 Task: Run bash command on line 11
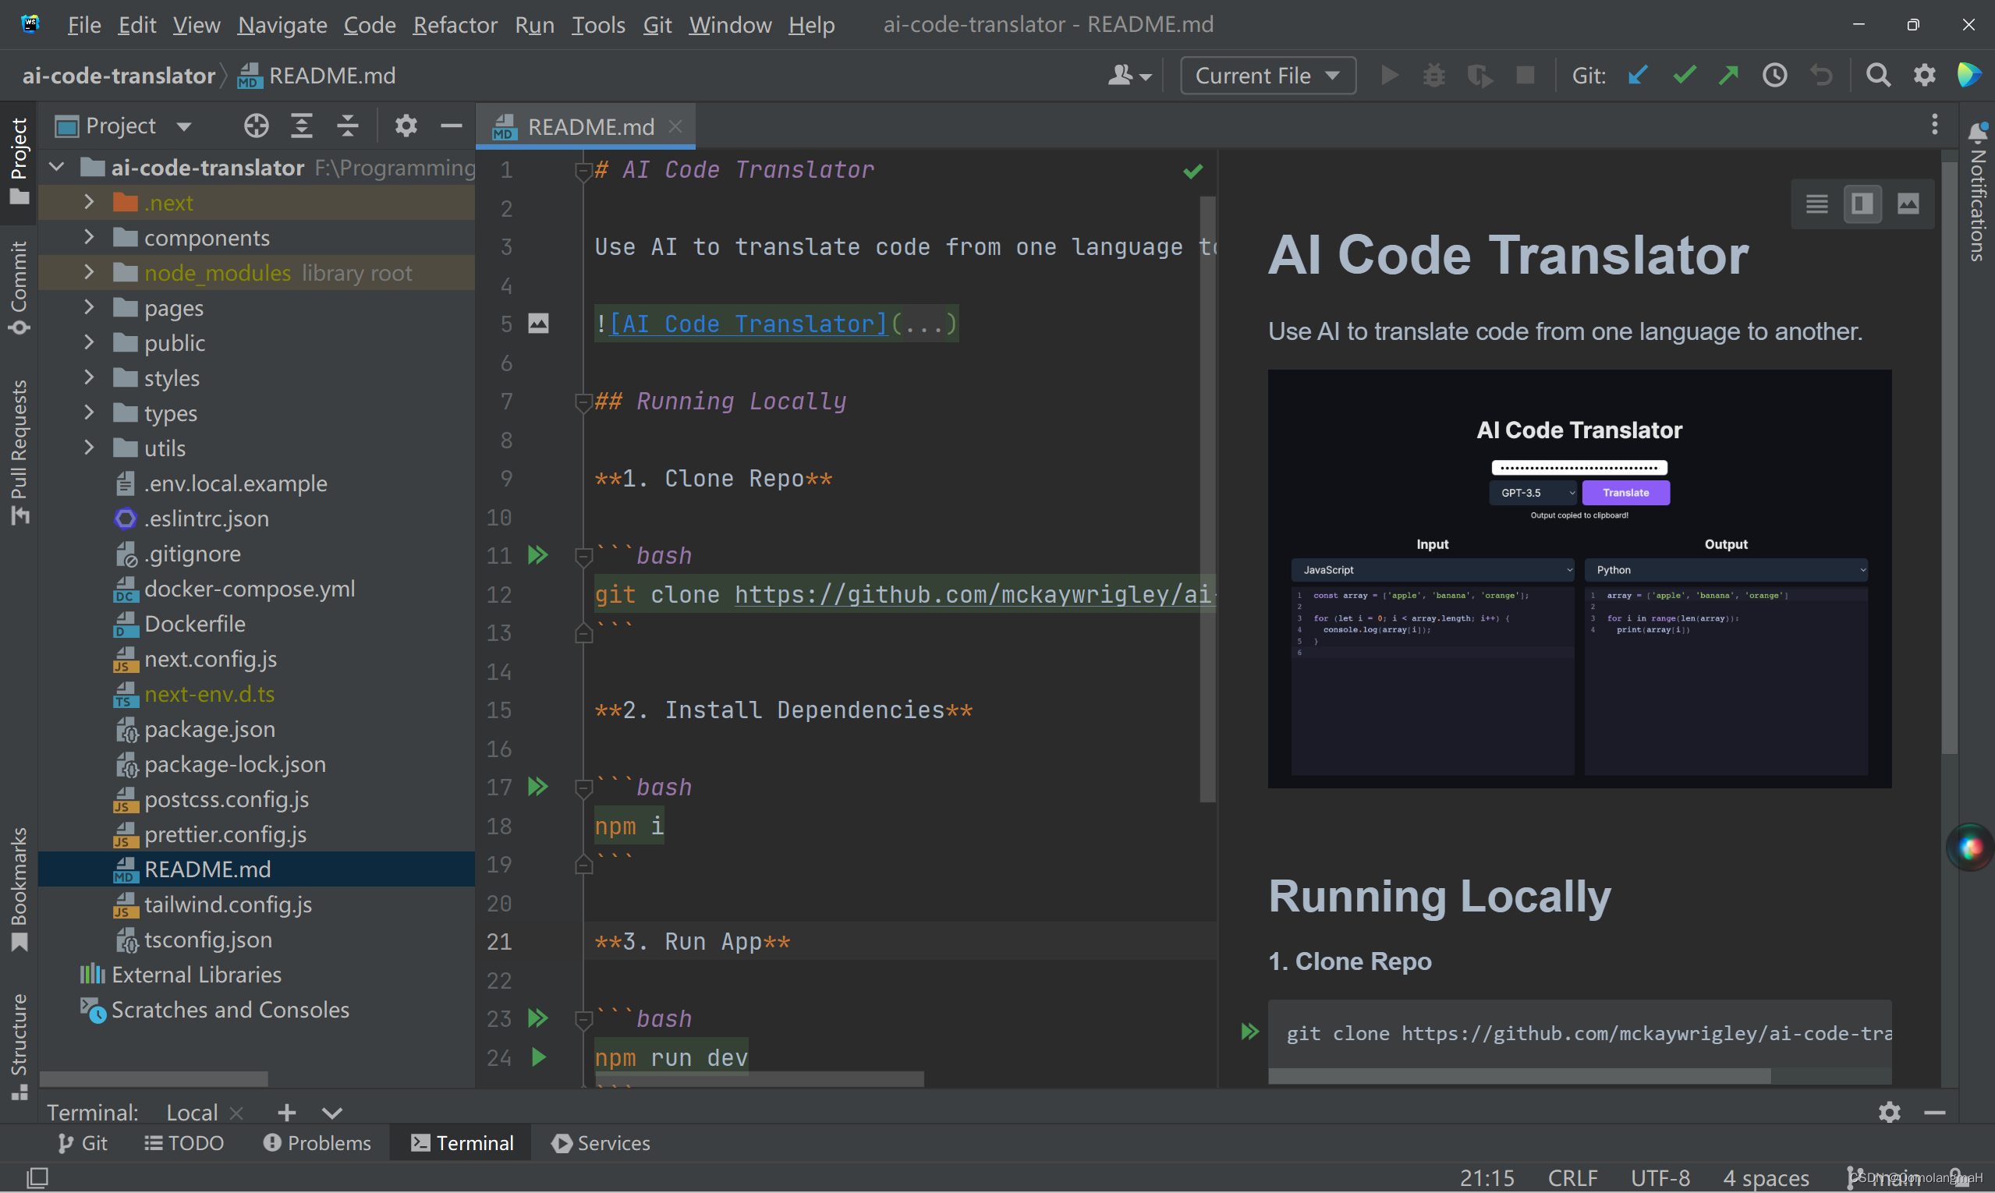pyautogui.click(x=537, y=554)
